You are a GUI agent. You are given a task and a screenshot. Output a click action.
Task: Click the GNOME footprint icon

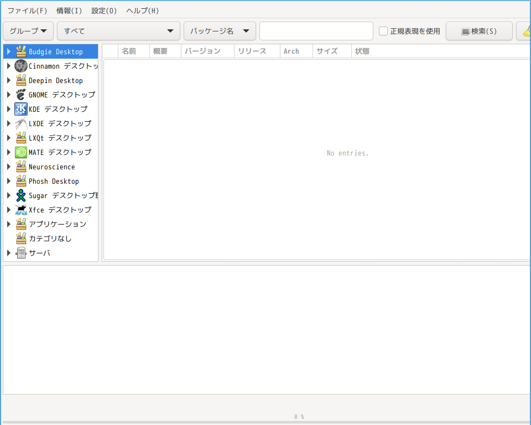[x=21, y=95]
